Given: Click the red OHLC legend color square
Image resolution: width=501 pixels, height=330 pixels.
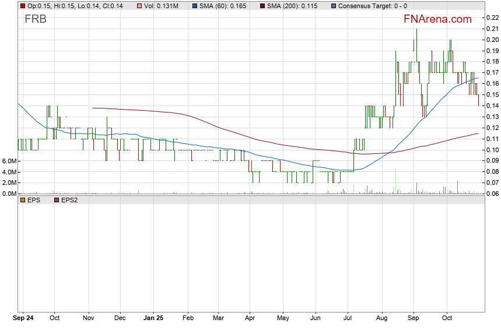Looking at the screenshot, I should click(x=23, y=6).
